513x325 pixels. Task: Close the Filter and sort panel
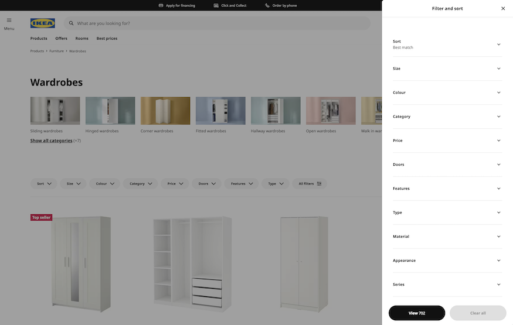(503, 9)
